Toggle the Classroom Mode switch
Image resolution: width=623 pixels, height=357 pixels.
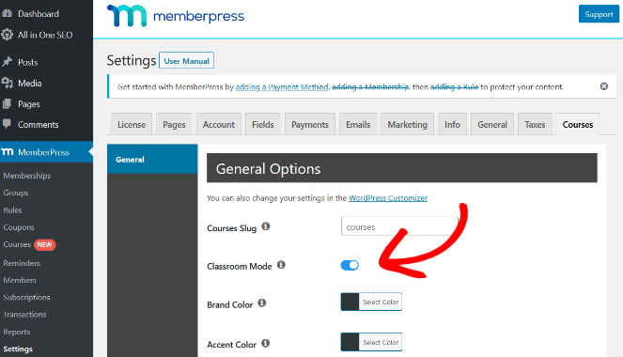click(x=350, y=265)
